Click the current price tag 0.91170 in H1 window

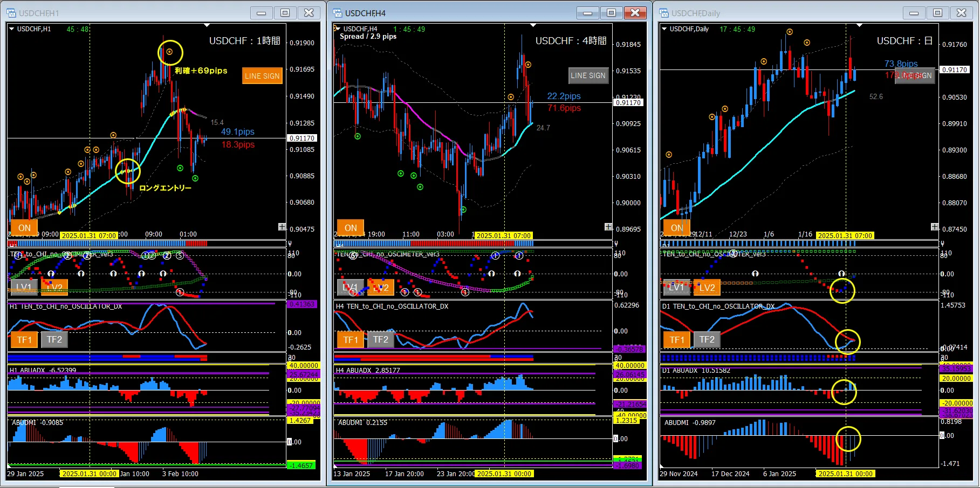[x=302, y=138]
